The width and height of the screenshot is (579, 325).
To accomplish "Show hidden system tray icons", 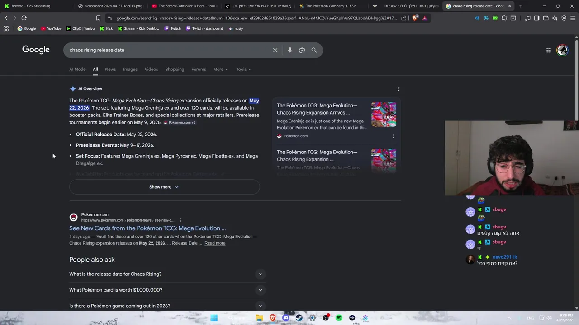I will click(509, 318).
